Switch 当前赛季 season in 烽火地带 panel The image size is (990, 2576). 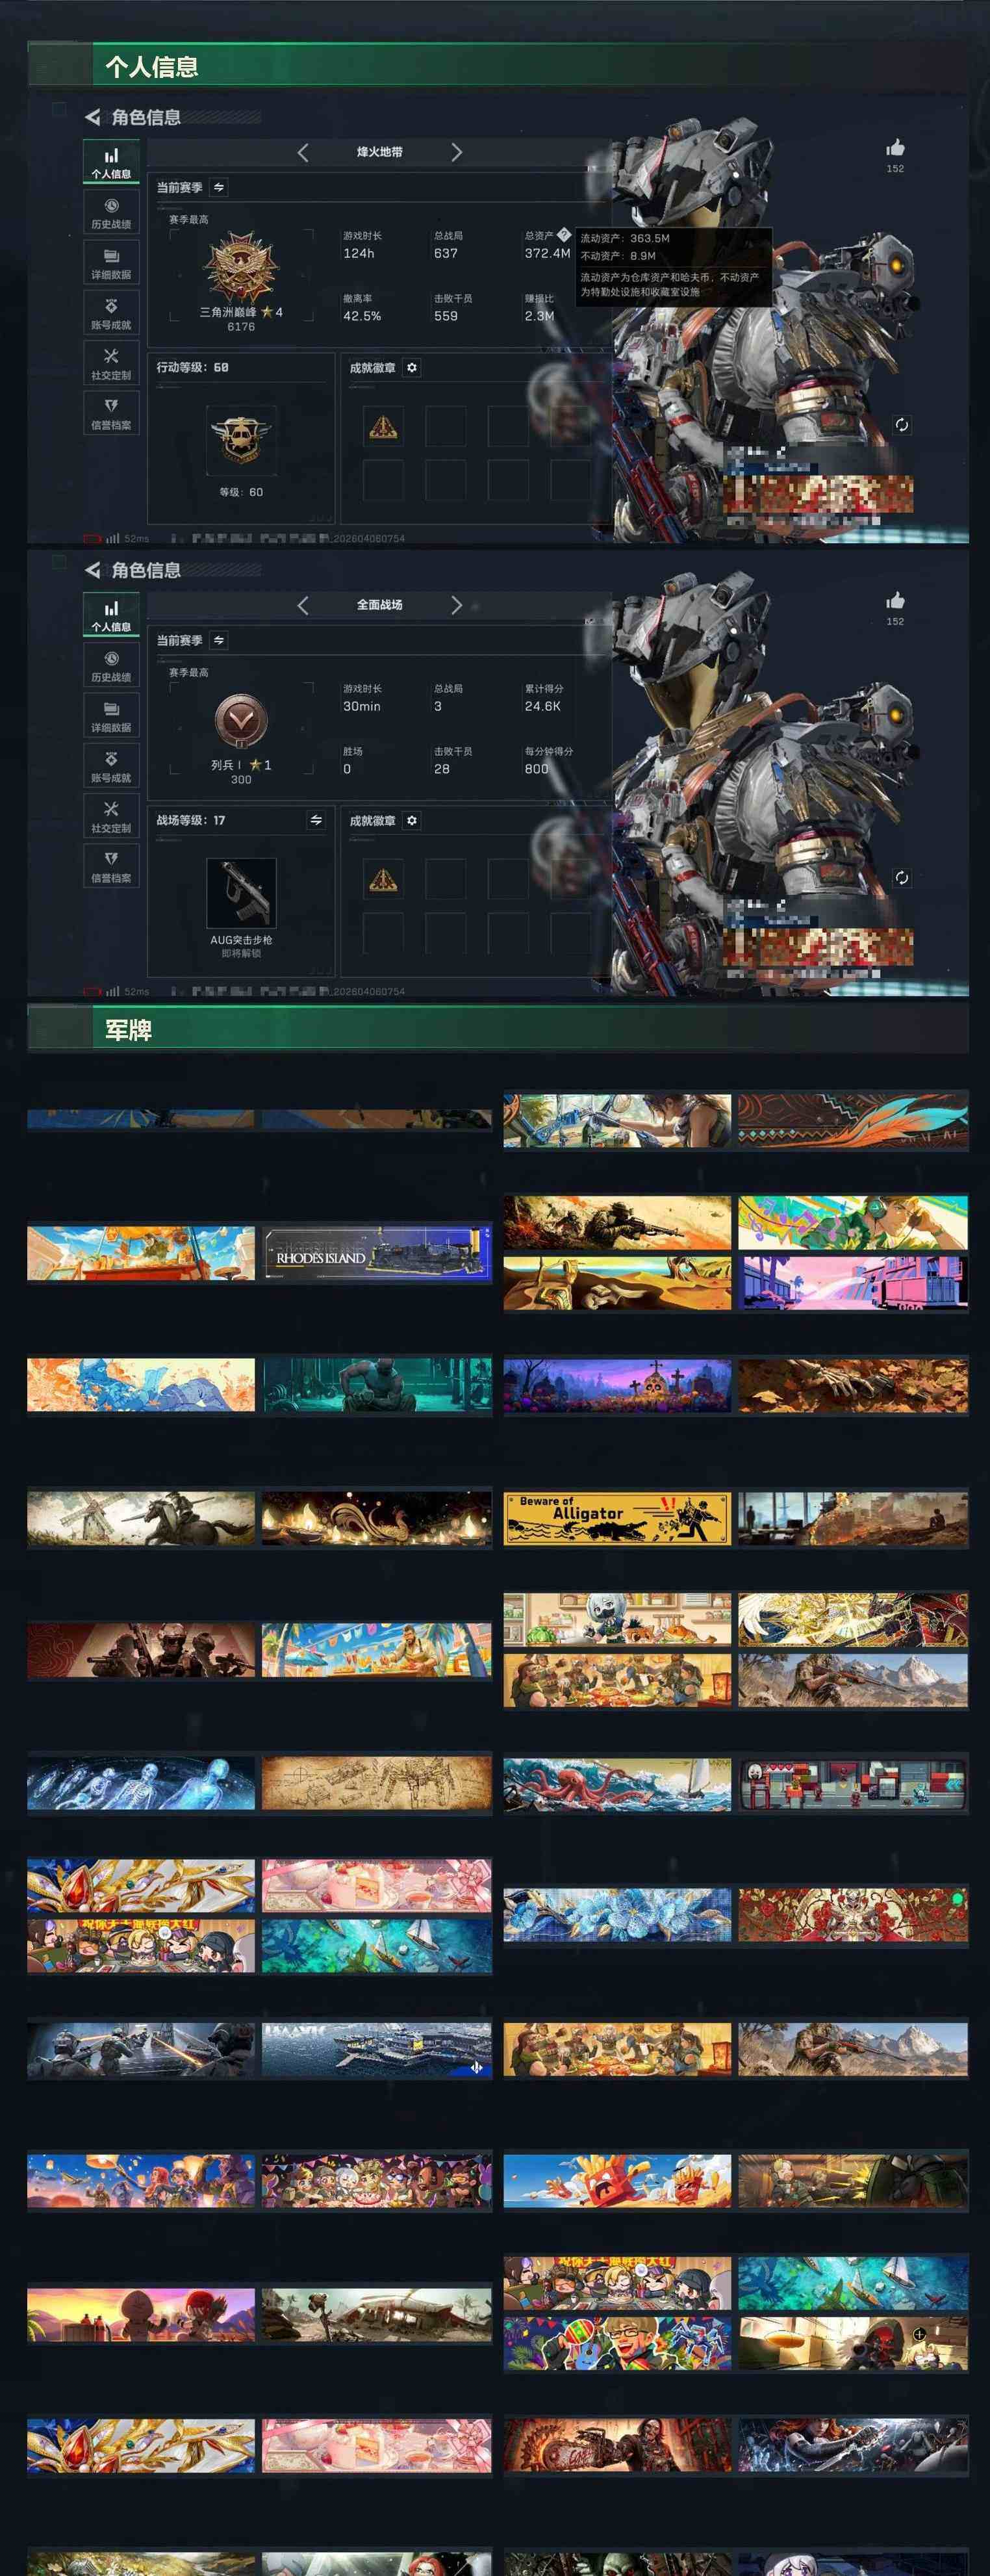click(x=219, y=187)
